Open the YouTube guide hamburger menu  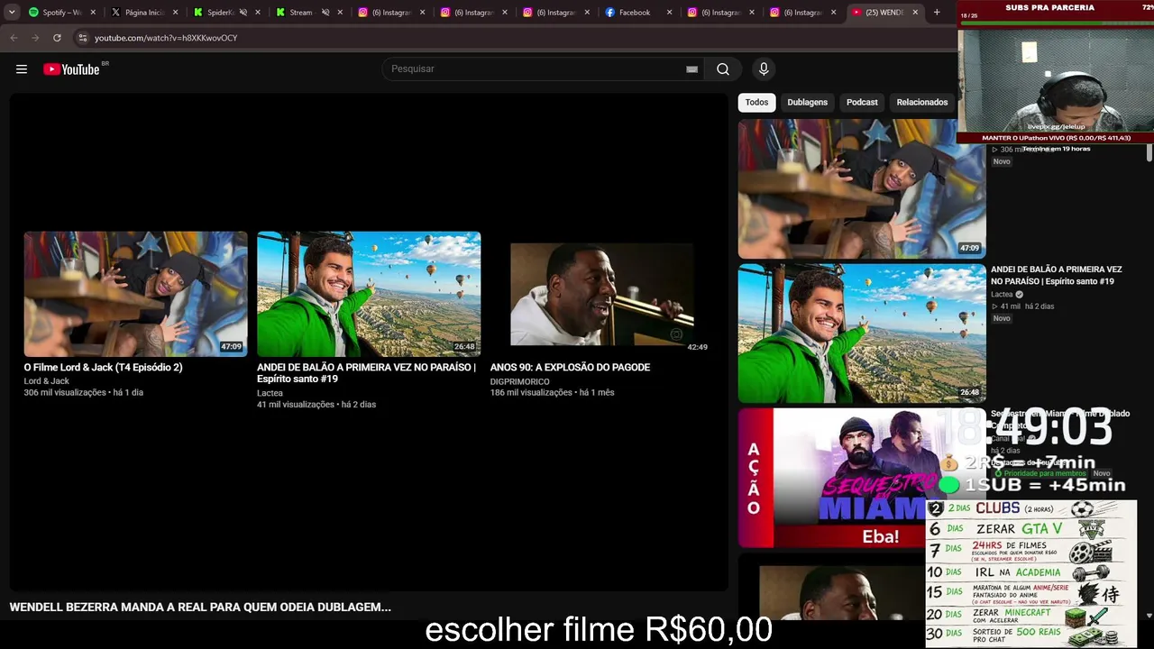22,69
